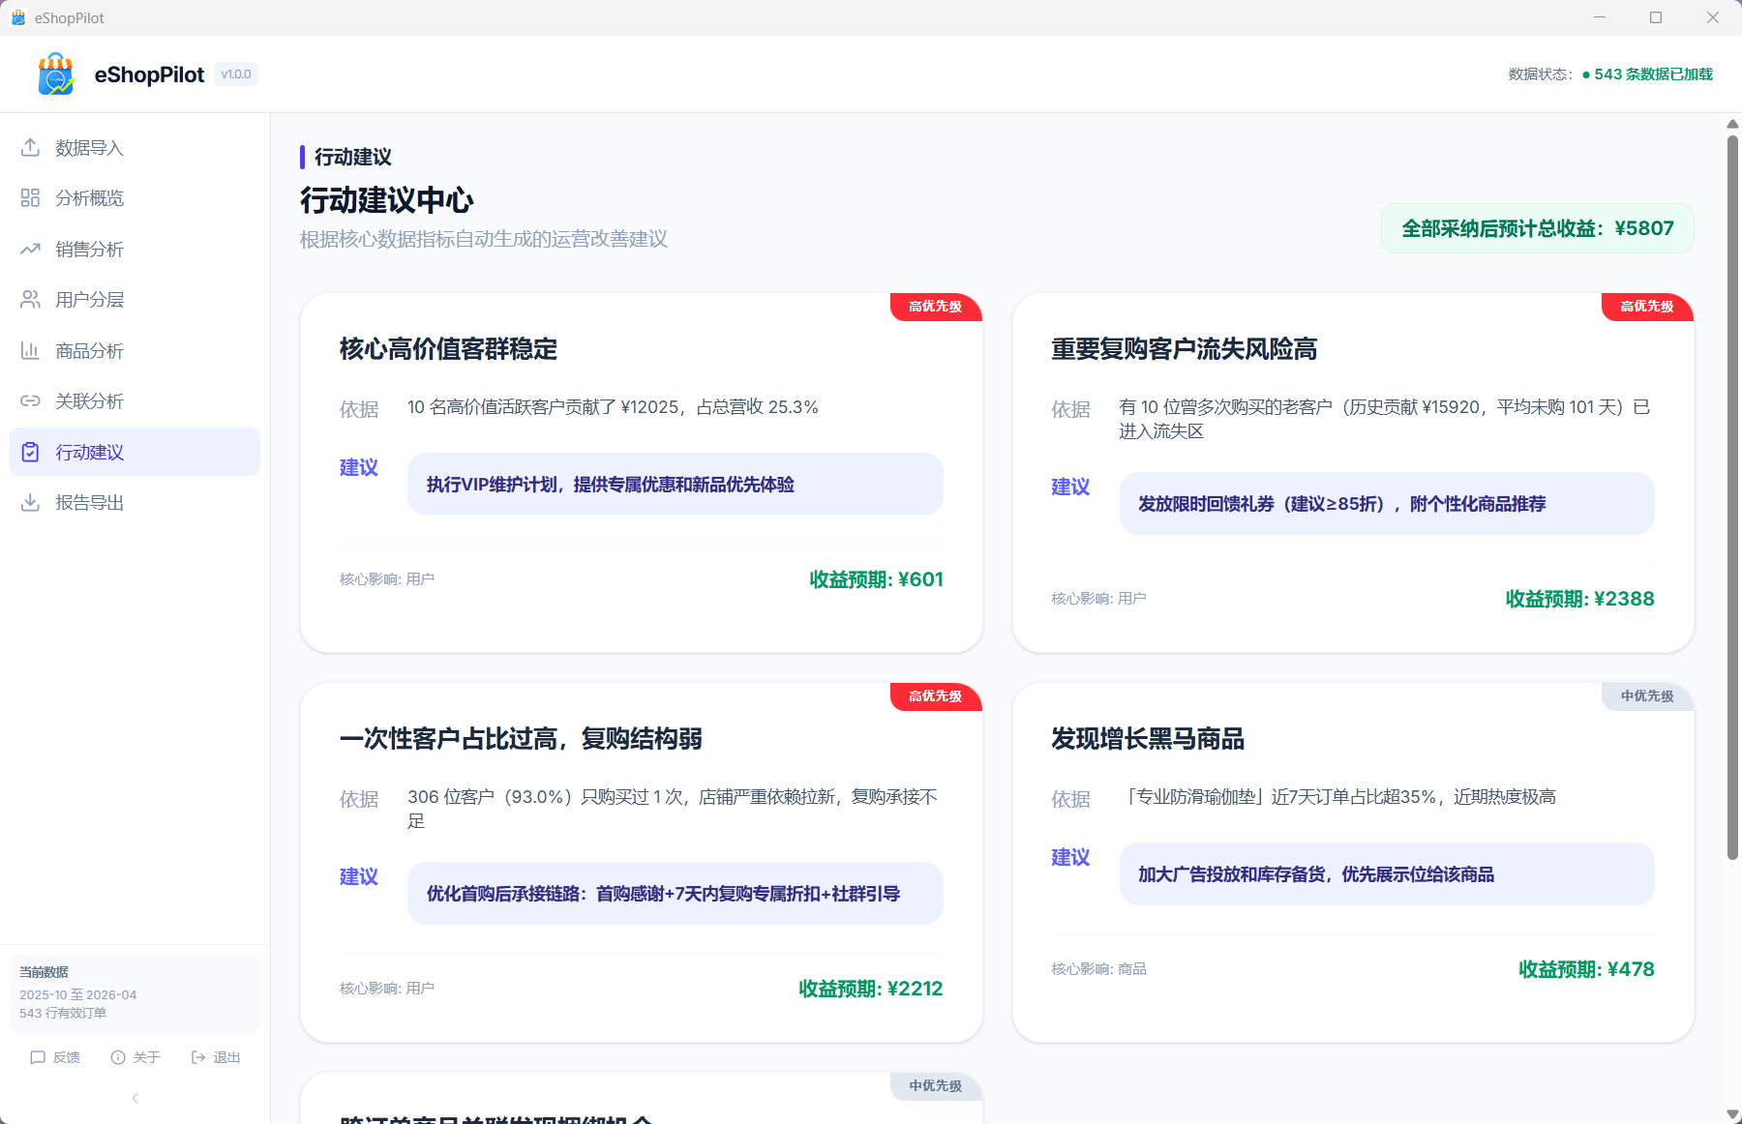Open 报告导出 via the download icon
The width and height of the screenshot is (1742, 1124).
tap(30, 502)
